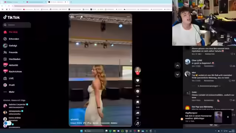The width and height of the screenshot is (236, 133).
Task: Like Colin's comment with its heart
Action: coord(231,100)
